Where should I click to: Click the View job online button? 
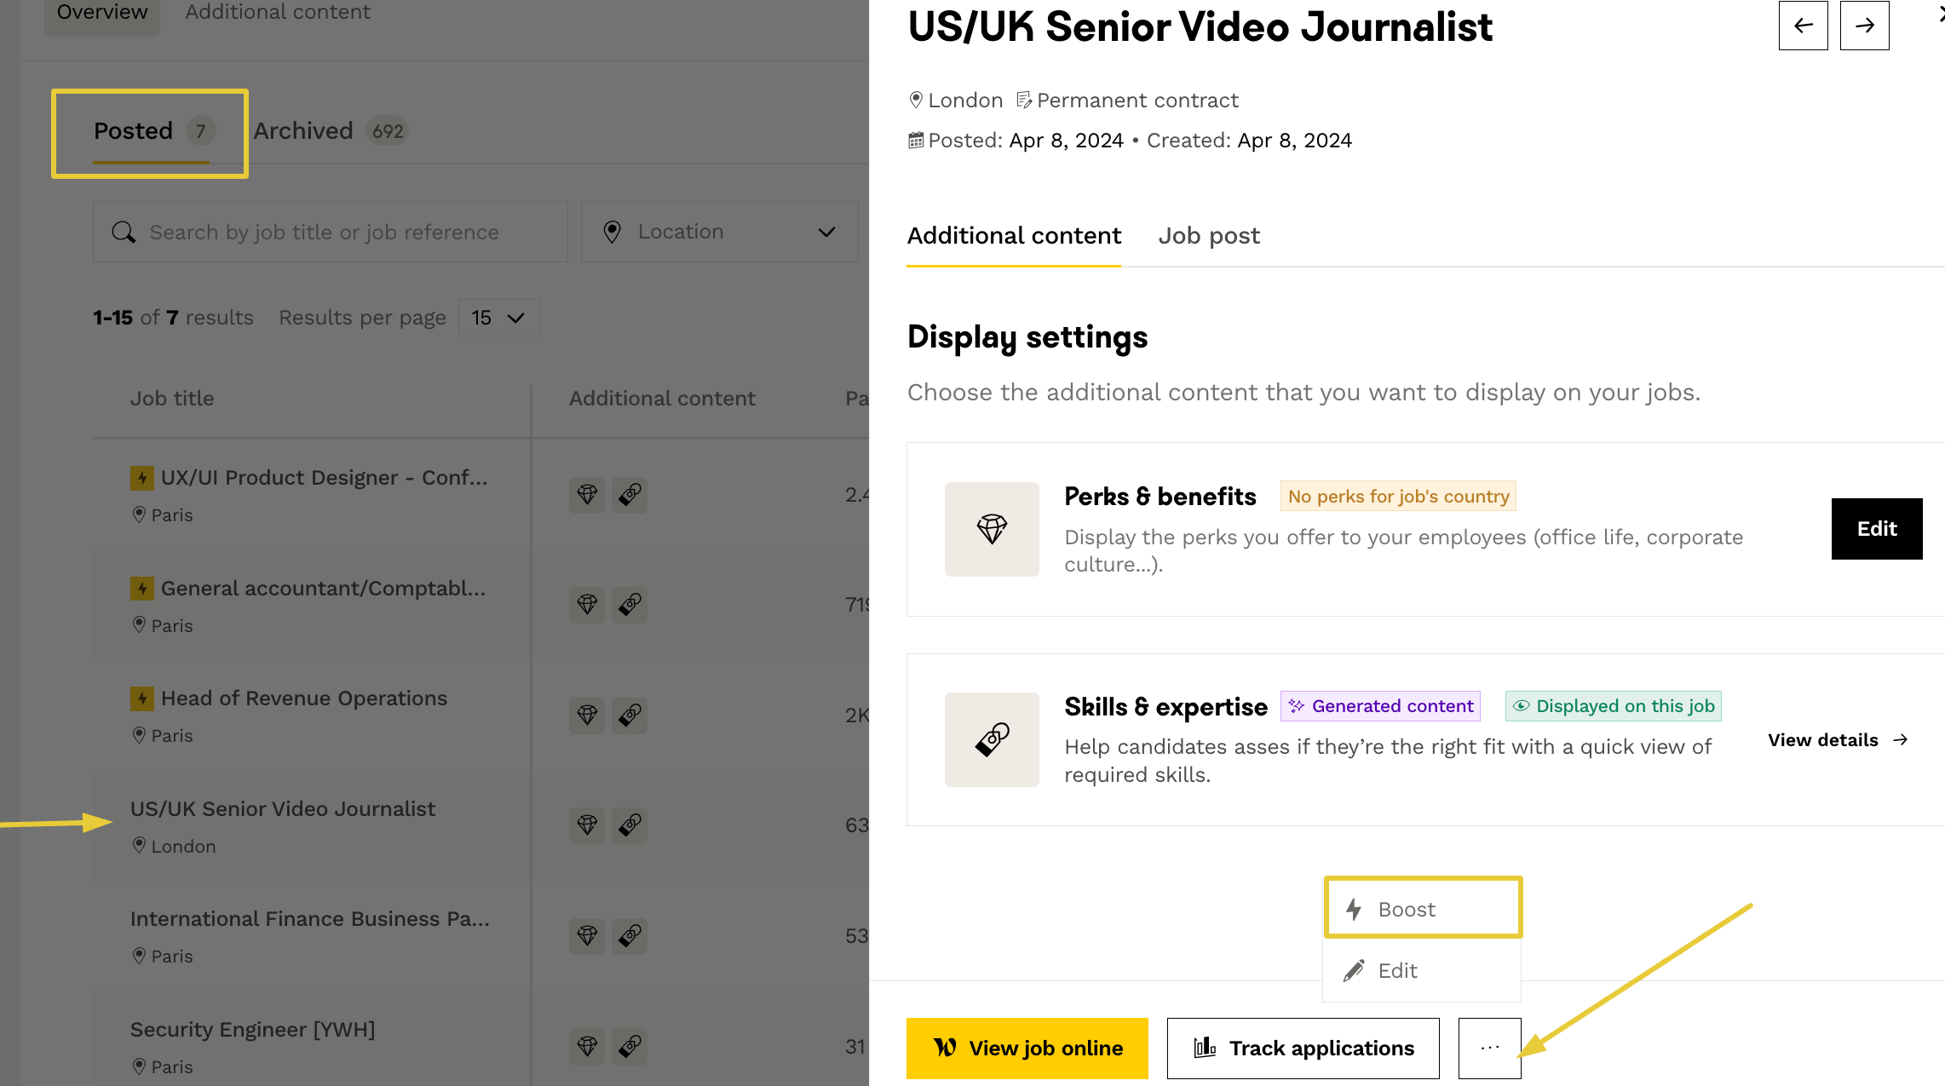coord(1027,1048)
